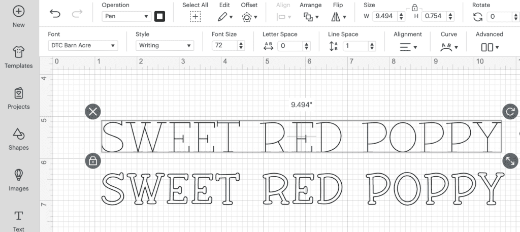
Task: Click the Rotate icon in the toolbar
Action: click(x=477, y=17)
